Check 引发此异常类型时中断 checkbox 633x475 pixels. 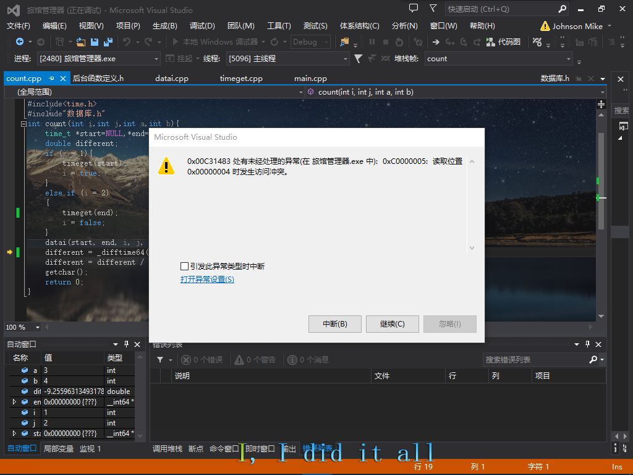(184, 266)
